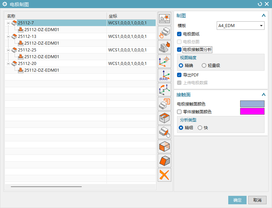Click the transparent orange cube icon
Viewport: 272px width, 208px height.
[x=165, y=146]
